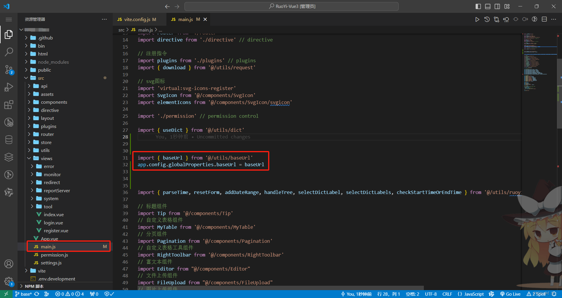Toggle the bottom panel visibility

[488, 6]
